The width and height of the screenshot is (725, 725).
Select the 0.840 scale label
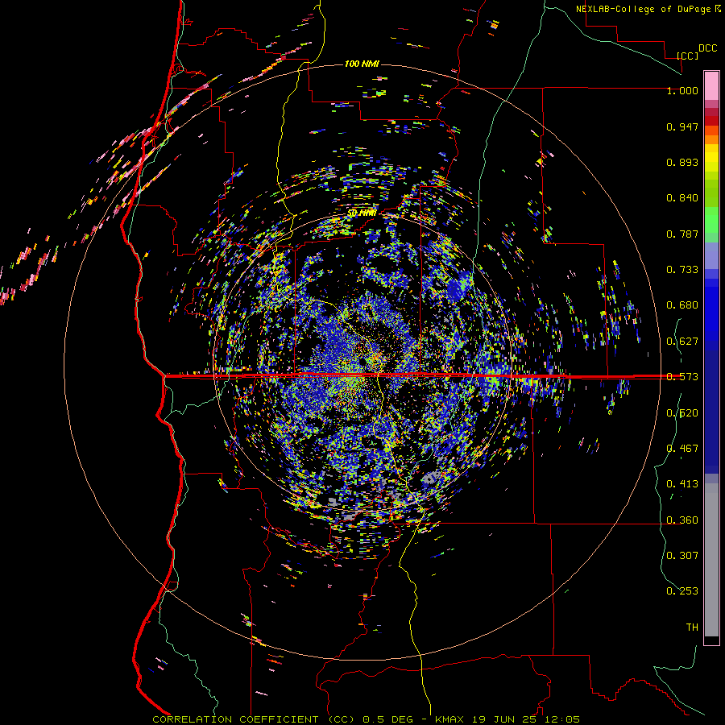(x=682, y=198)
